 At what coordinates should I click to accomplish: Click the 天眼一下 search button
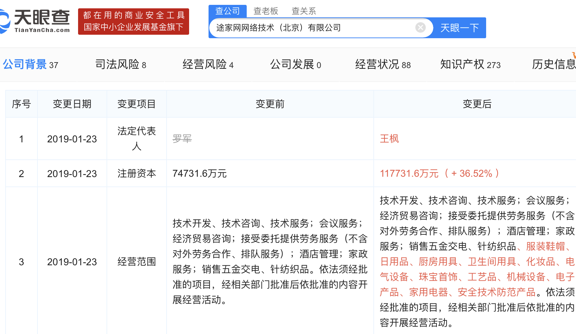pos(459,28)
